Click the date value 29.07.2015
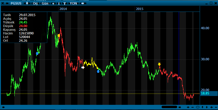The width and height of the screenshot is (218, 110). 27,15
